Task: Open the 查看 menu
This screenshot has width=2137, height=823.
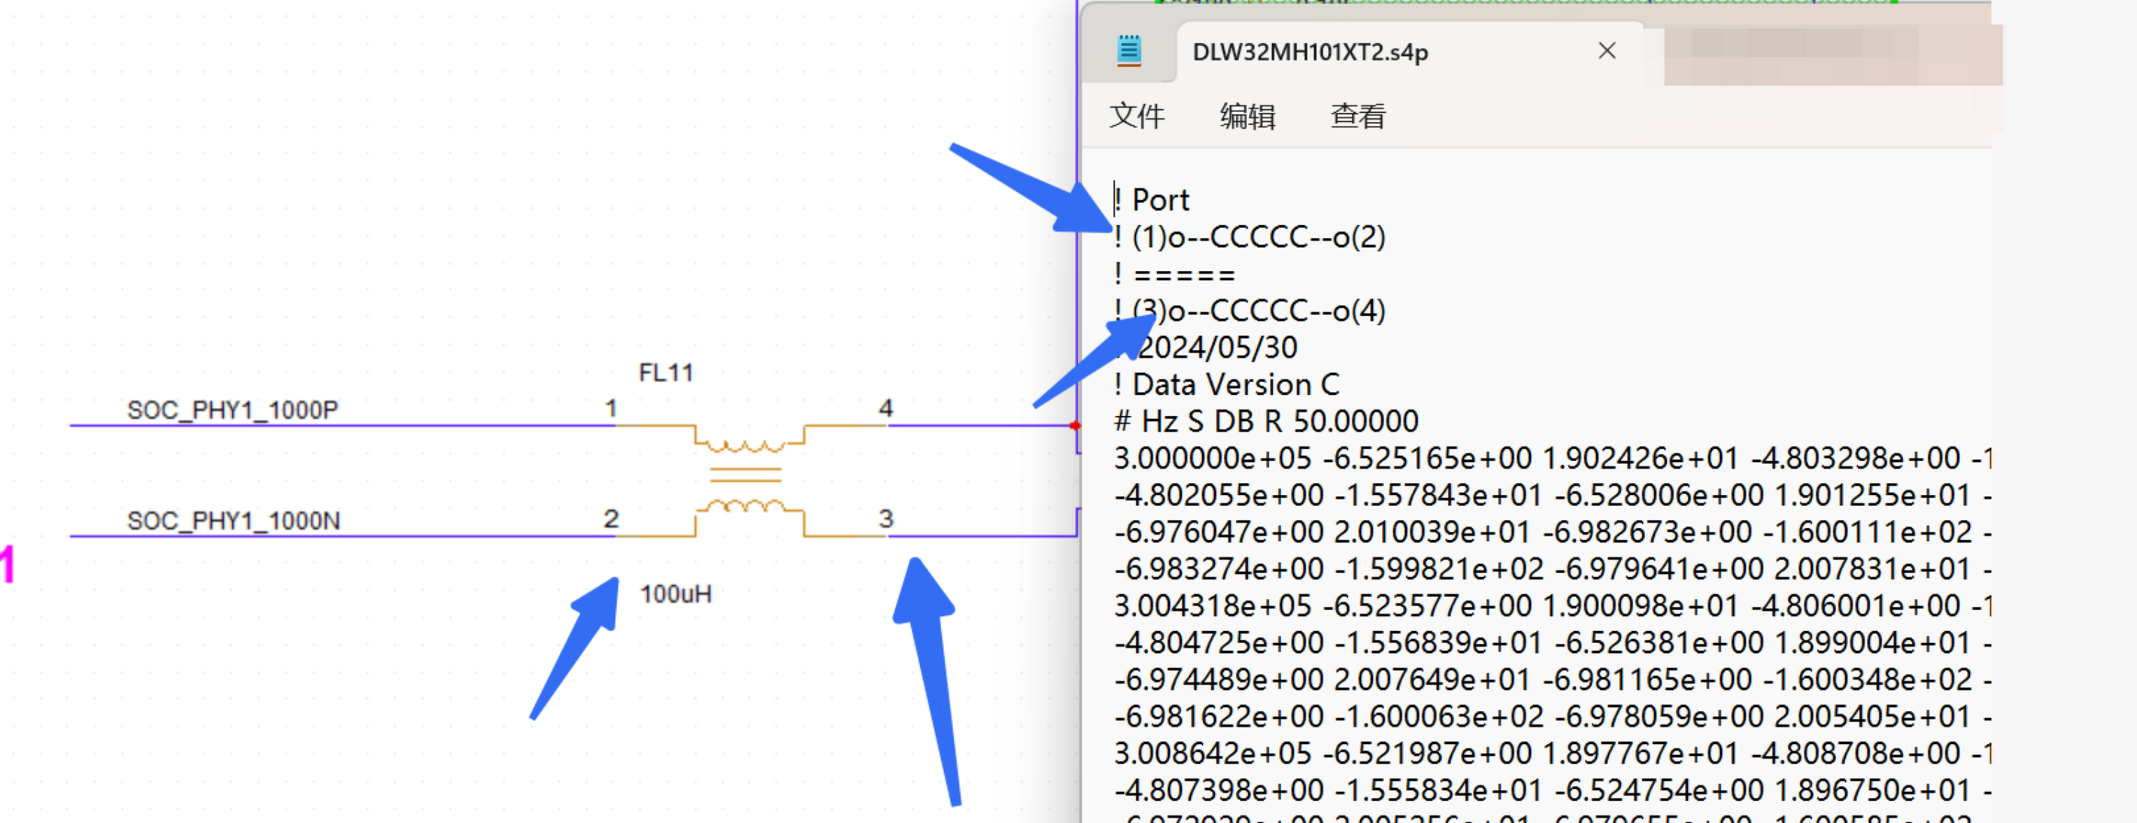Action: [x=1357, y=116]
